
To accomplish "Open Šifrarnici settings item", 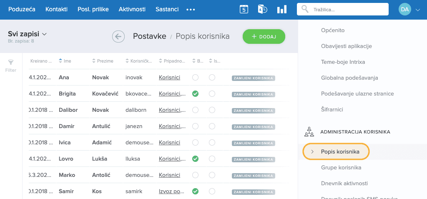I will click(x=332, y=109).
